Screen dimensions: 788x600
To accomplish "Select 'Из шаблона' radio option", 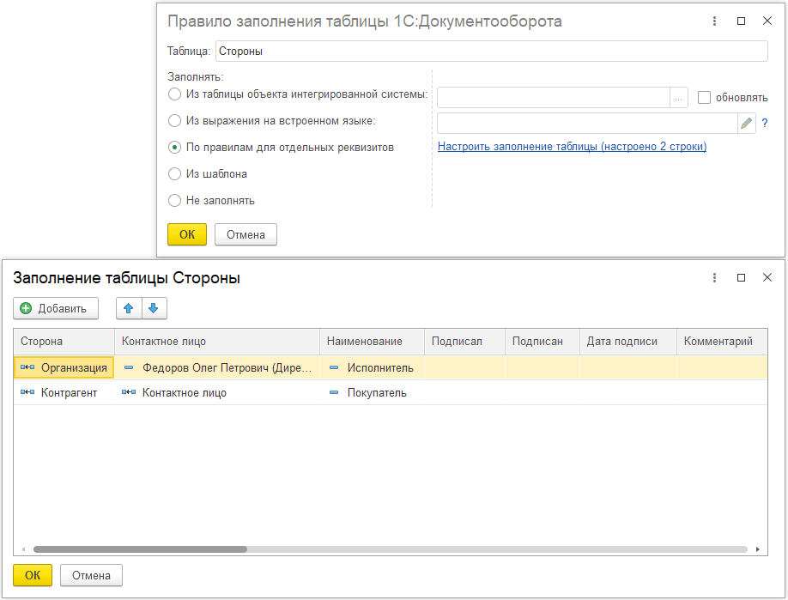I will 175,174.
